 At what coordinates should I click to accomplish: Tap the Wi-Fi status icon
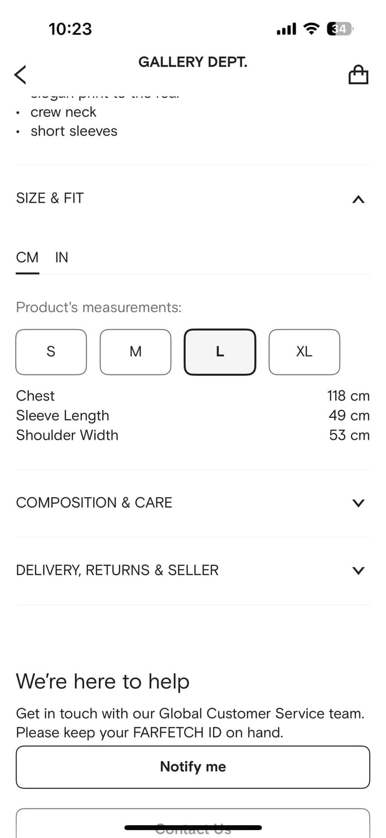(311, 29)
